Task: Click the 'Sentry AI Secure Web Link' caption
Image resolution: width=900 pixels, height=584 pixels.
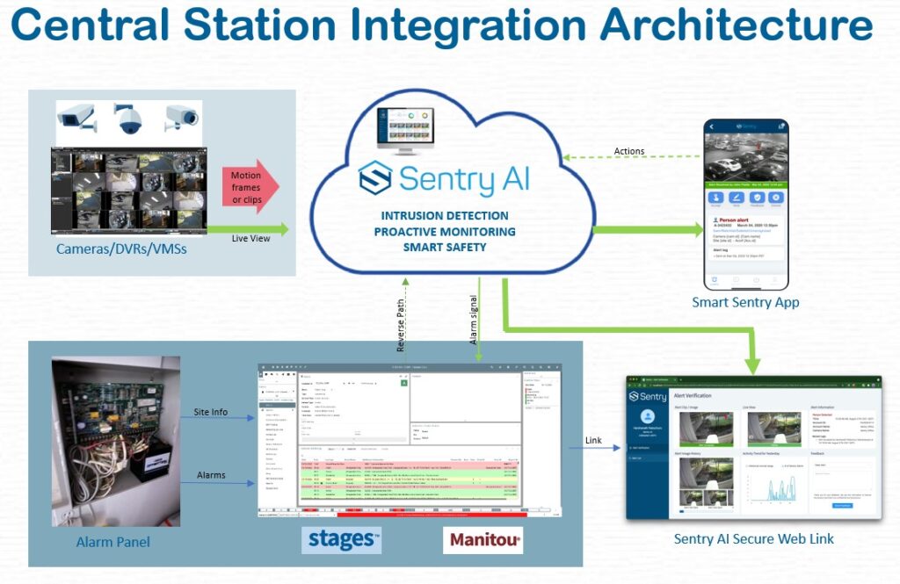Action: coord(753,538)
